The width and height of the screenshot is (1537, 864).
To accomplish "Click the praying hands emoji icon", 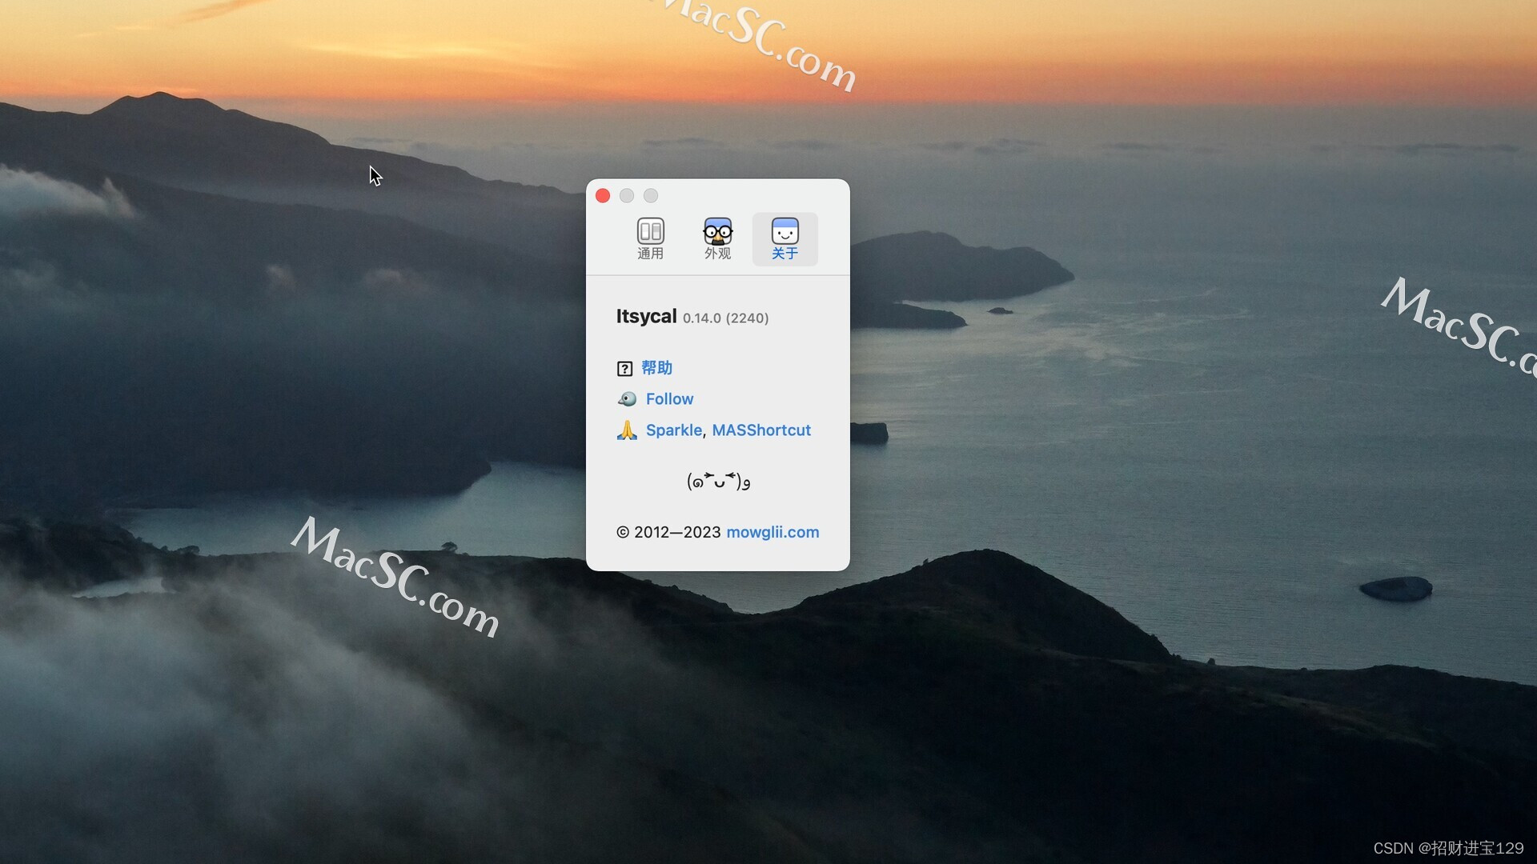I will point(627,430).
